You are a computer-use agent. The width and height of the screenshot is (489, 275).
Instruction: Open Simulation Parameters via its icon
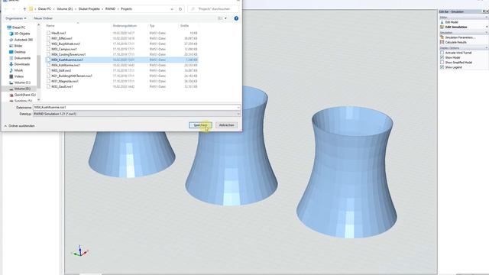click(x=442, y=37)
